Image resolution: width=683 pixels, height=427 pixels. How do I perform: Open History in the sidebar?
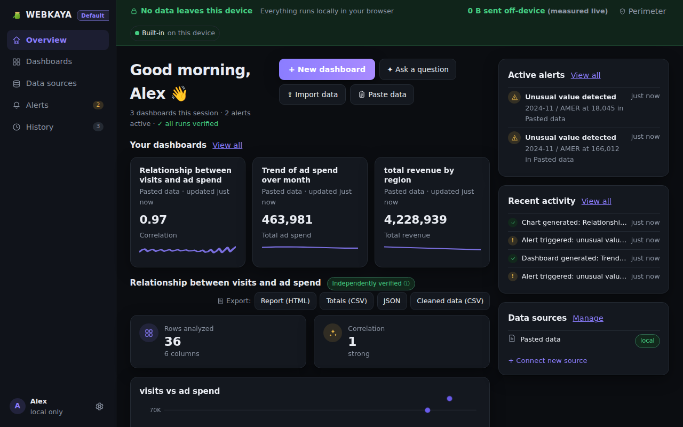(x=58, y=127)
